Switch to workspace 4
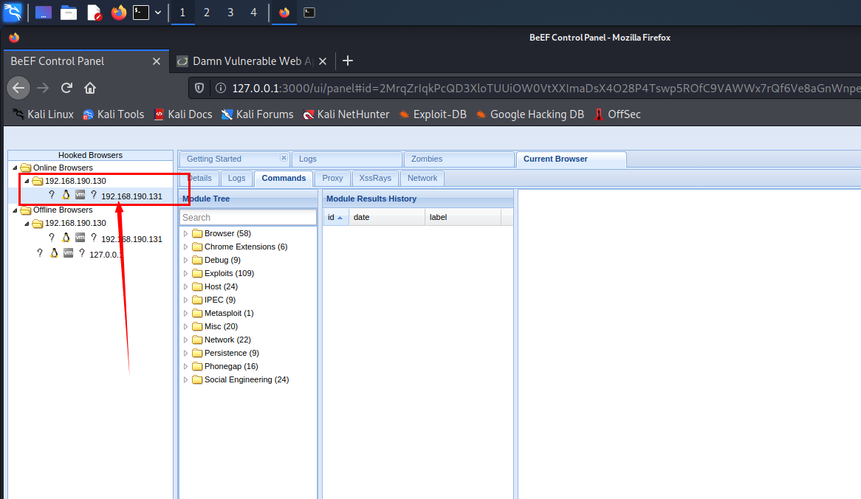The height and width of the screenshot is (499, 861). point(254,12)
